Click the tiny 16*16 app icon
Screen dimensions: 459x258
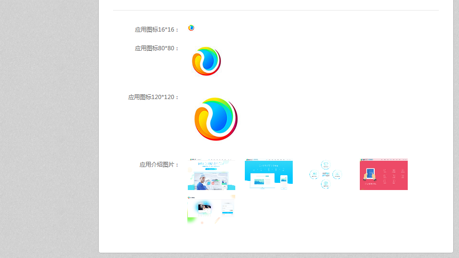[191, 28]
